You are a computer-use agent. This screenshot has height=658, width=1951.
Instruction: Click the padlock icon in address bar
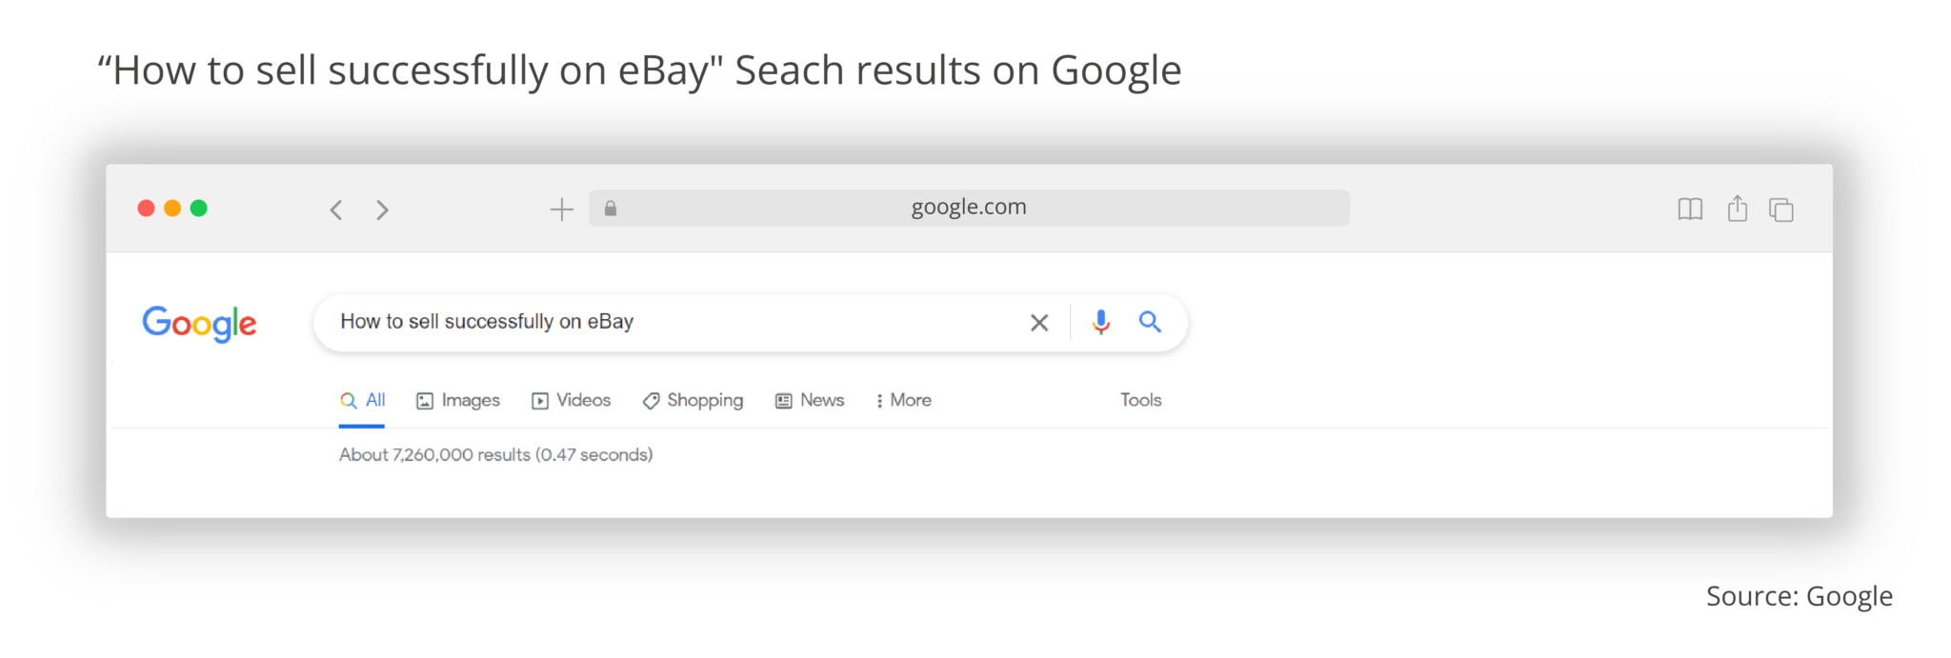tap(611, 207)
